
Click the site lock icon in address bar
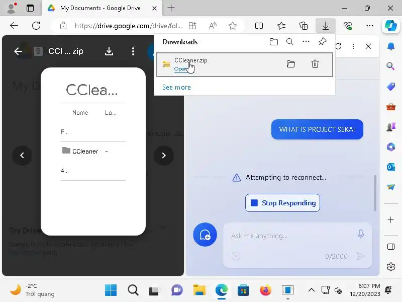(63, 26)
